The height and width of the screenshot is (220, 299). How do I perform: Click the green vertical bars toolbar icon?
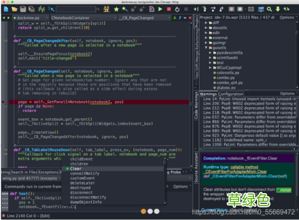pyautogui.click(x=41, y=9)
